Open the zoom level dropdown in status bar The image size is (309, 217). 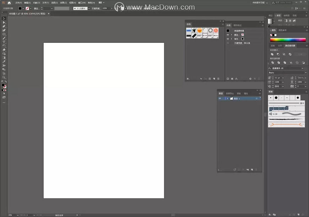click(x=17, y=215)
